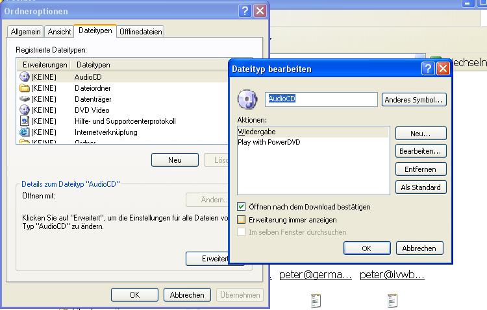Select the AudioCD icon in file types list
This screenshot has width=487, height=310.
point(25,77)
